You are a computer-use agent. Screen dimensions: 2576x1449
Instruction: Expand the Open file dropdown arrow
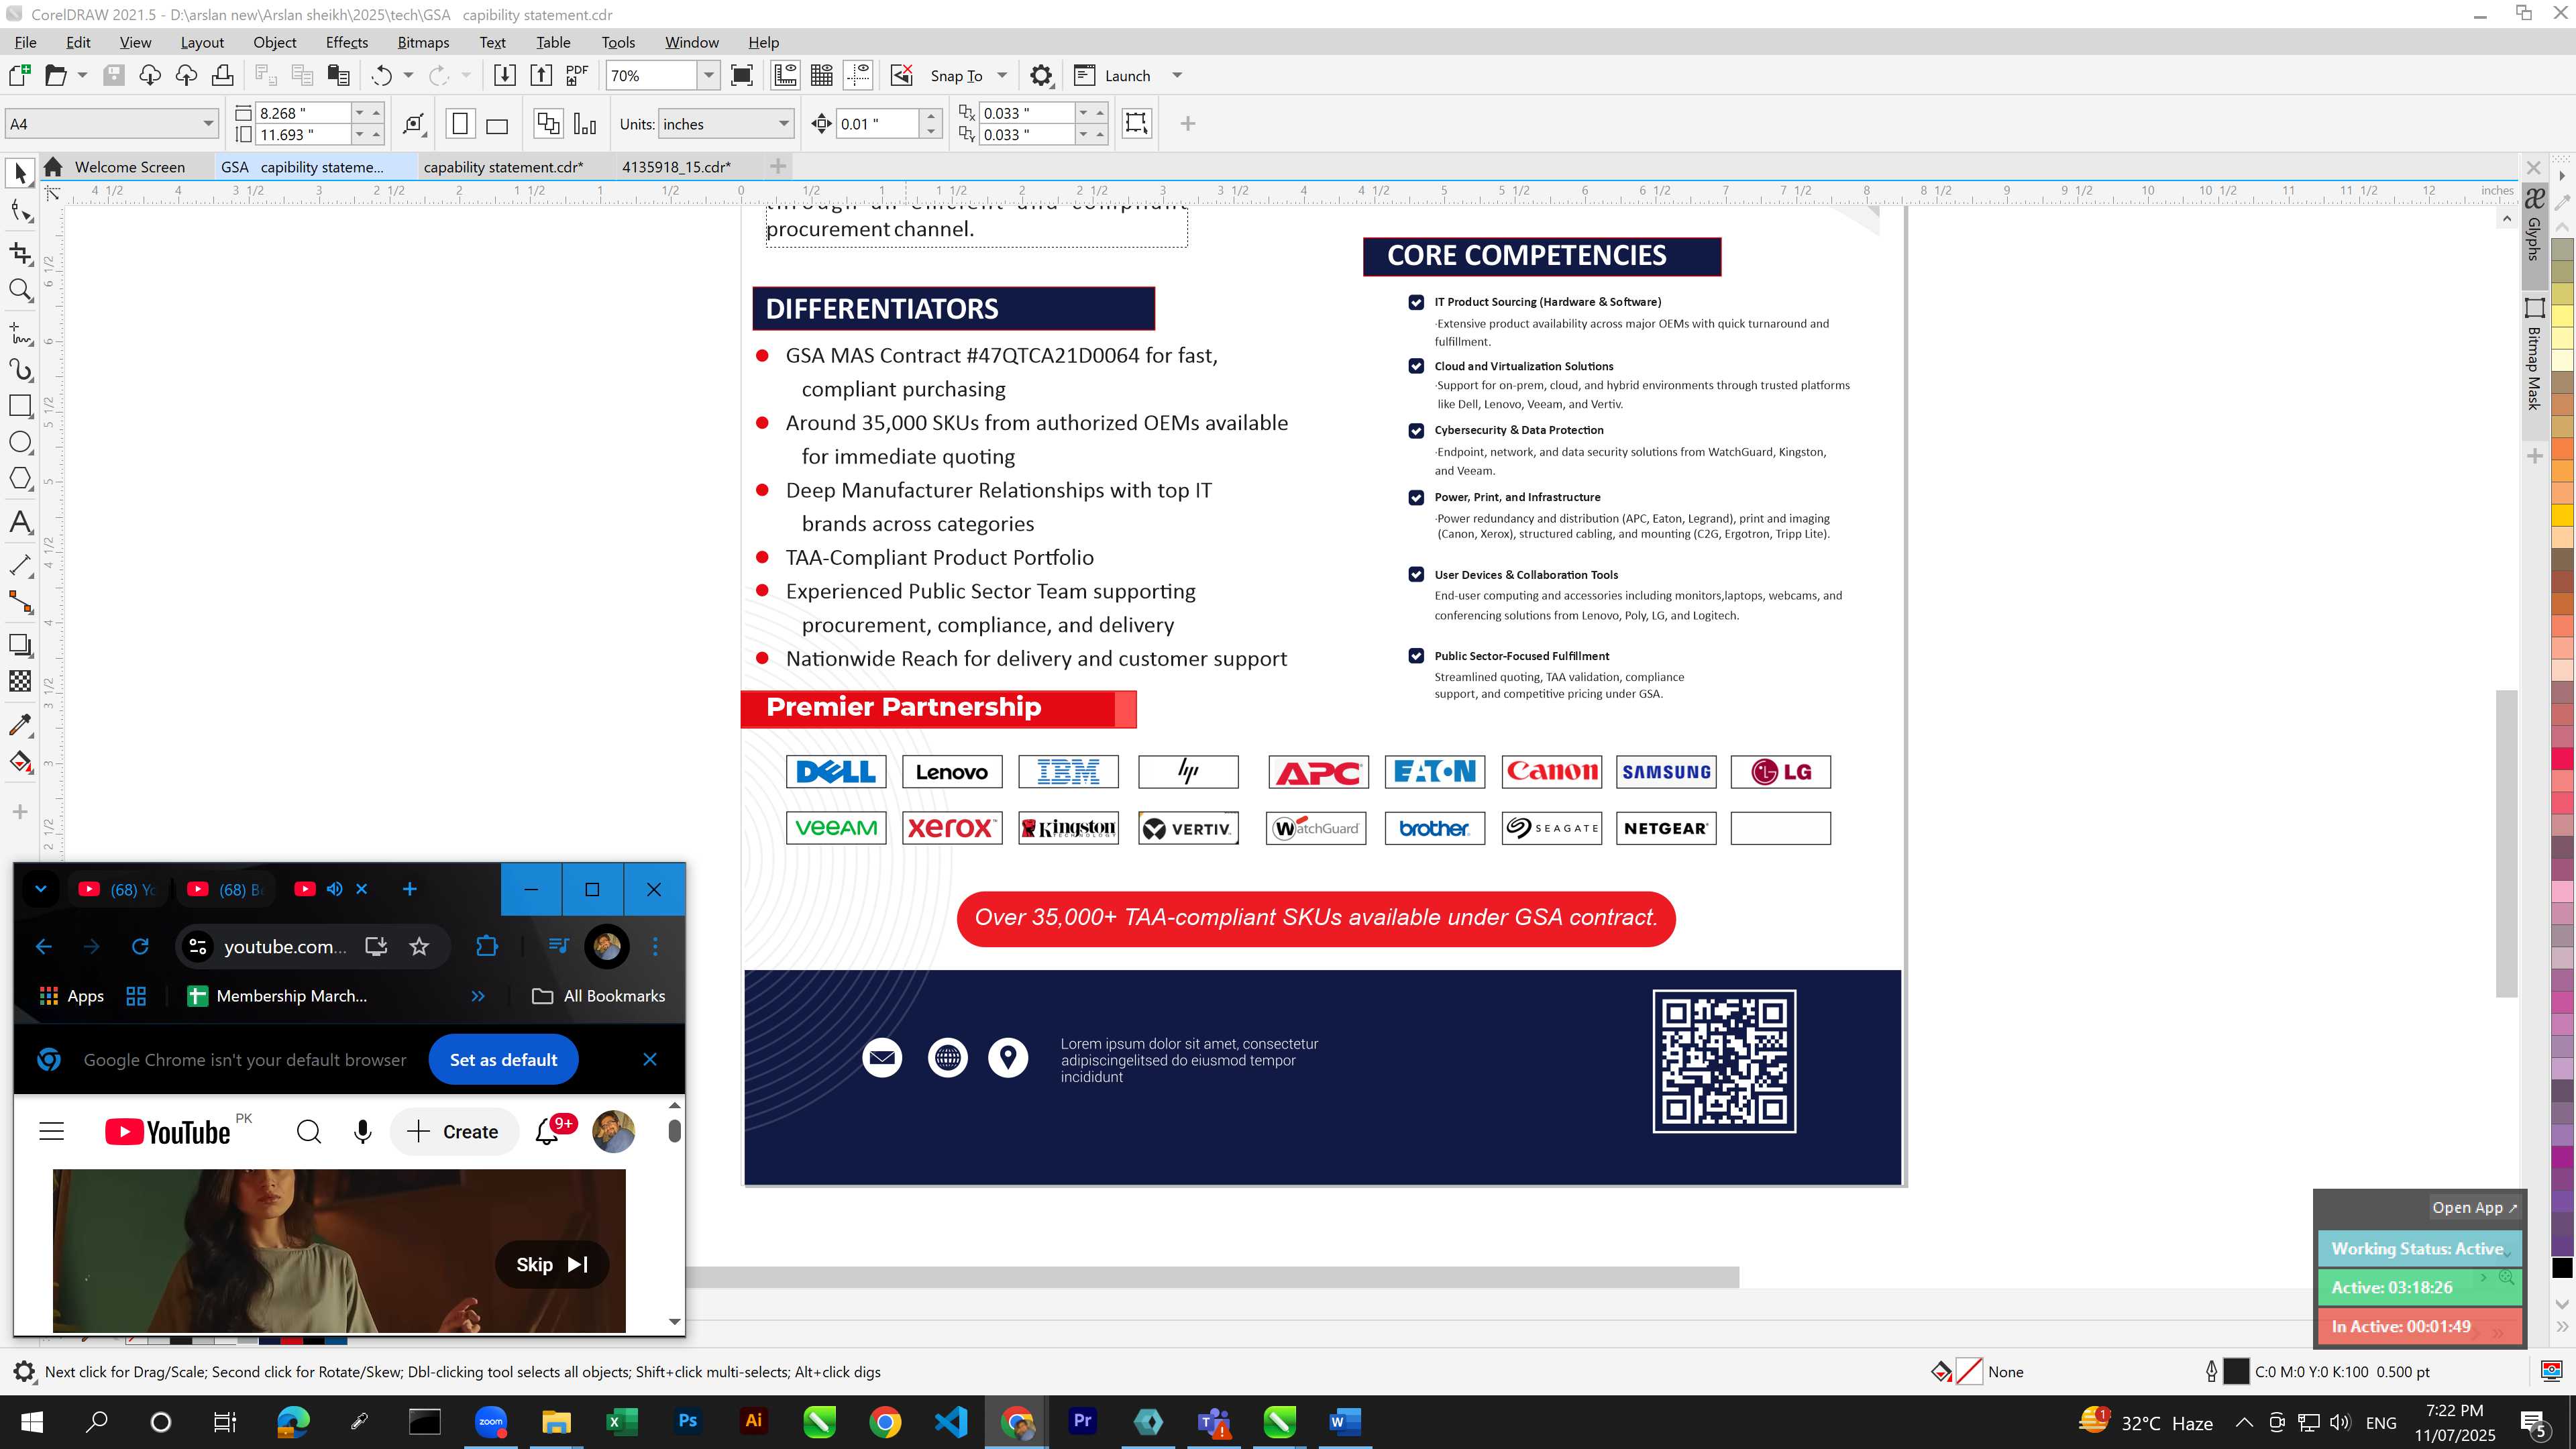82,75
